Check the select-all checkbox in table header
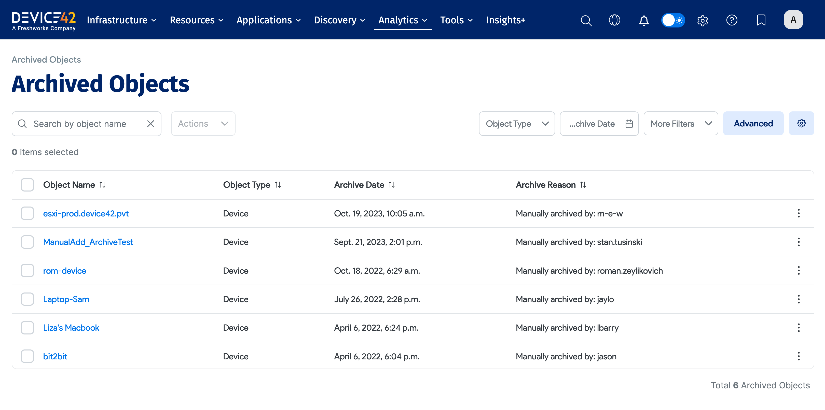This screenshot has width=825, height=410. 27,185
